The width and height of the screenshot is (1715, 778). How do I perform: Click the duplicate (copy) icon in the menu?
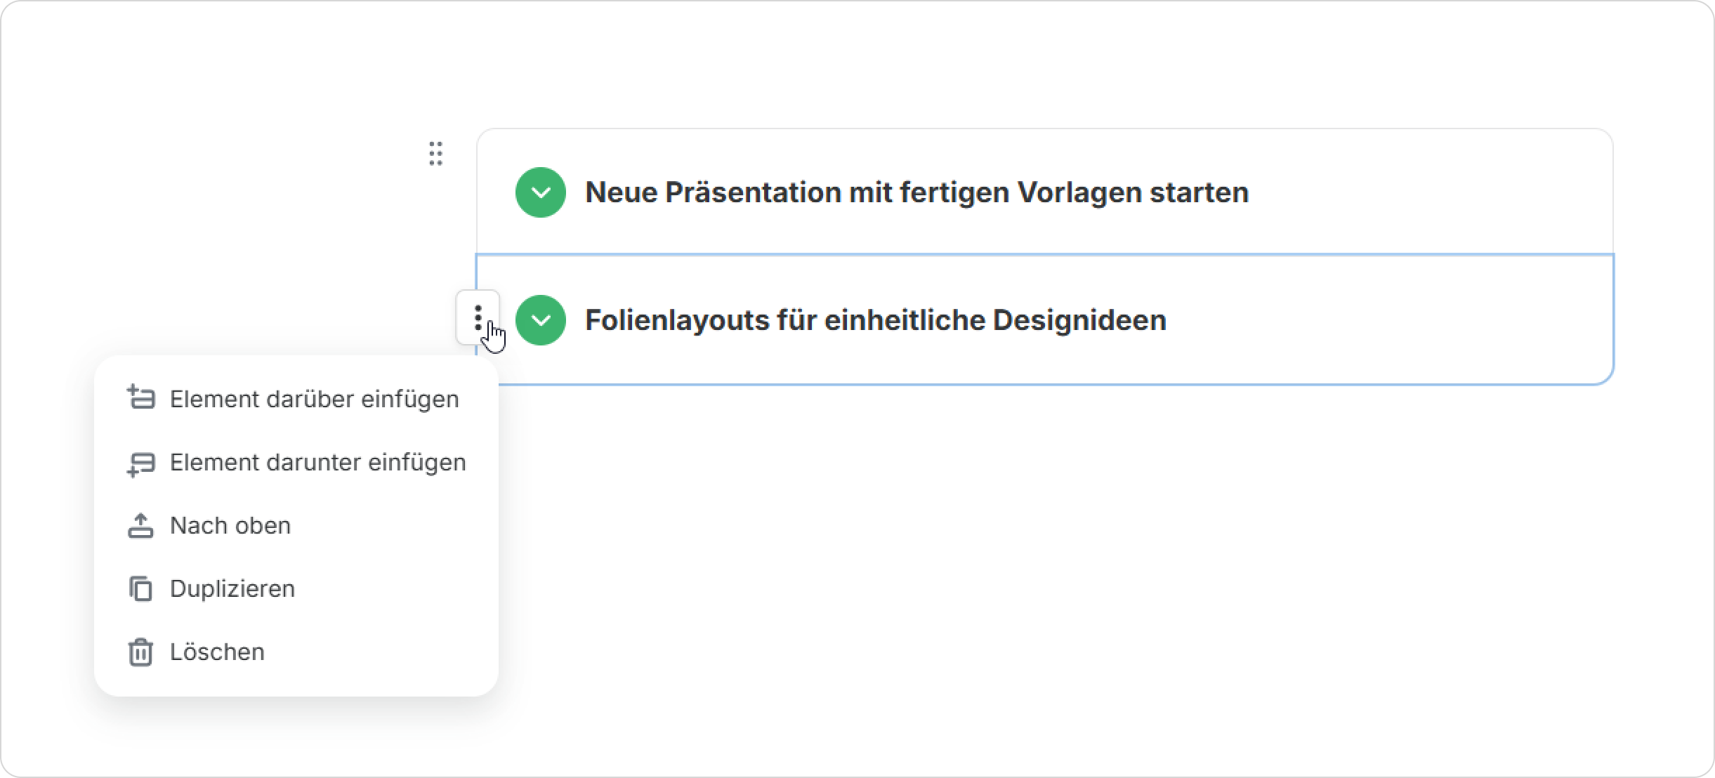coord(140,588)
